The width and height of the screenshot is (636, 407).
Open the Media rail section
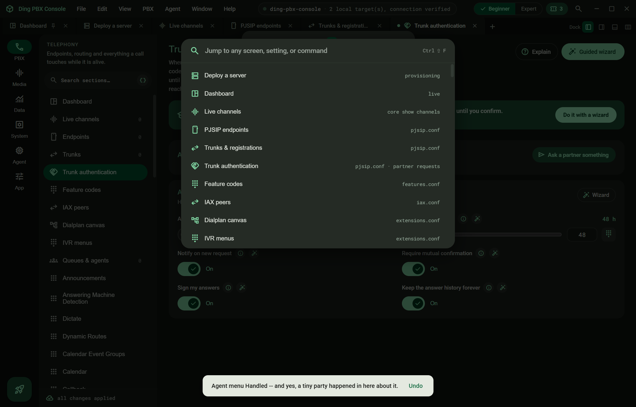19,77
